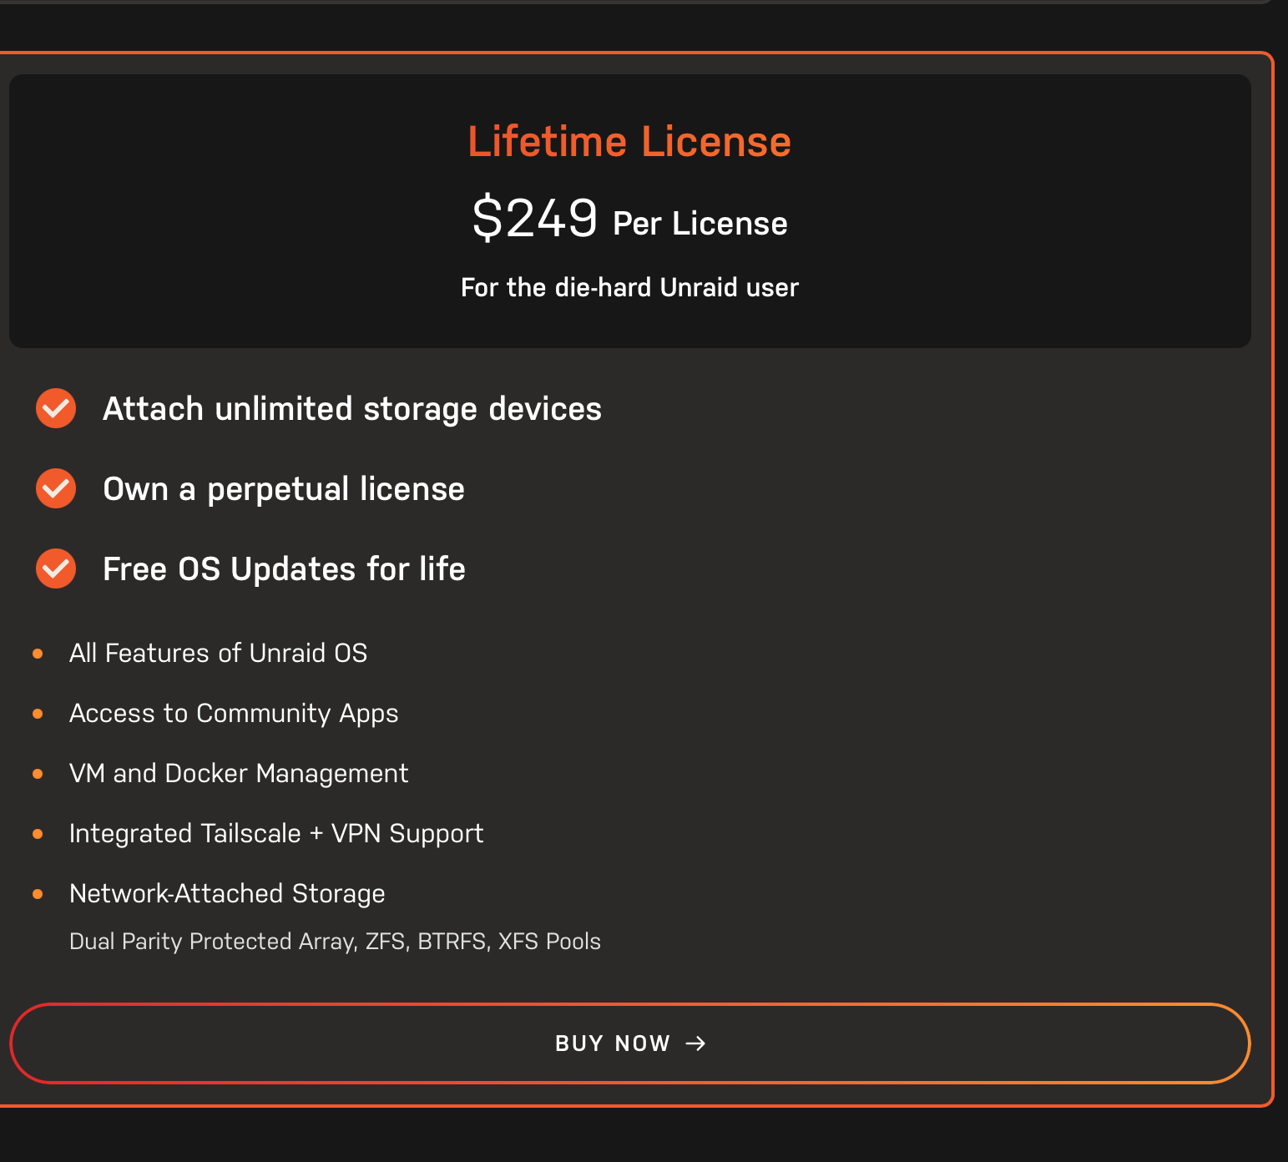Click 'All Features of Unraid OS' item
The image size is (1288, 1162).
219,653
